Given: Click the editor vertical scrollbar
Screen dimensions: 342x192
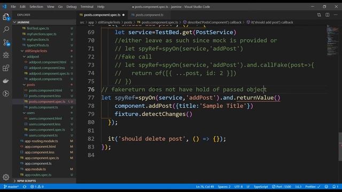Looking at the screenshot, I should click(x=340, y=146).
